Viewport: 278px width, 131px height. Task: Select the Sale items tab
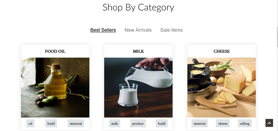point(172,30)
